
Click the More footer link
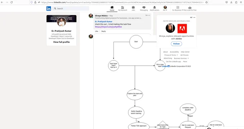[x=185, y=61]
